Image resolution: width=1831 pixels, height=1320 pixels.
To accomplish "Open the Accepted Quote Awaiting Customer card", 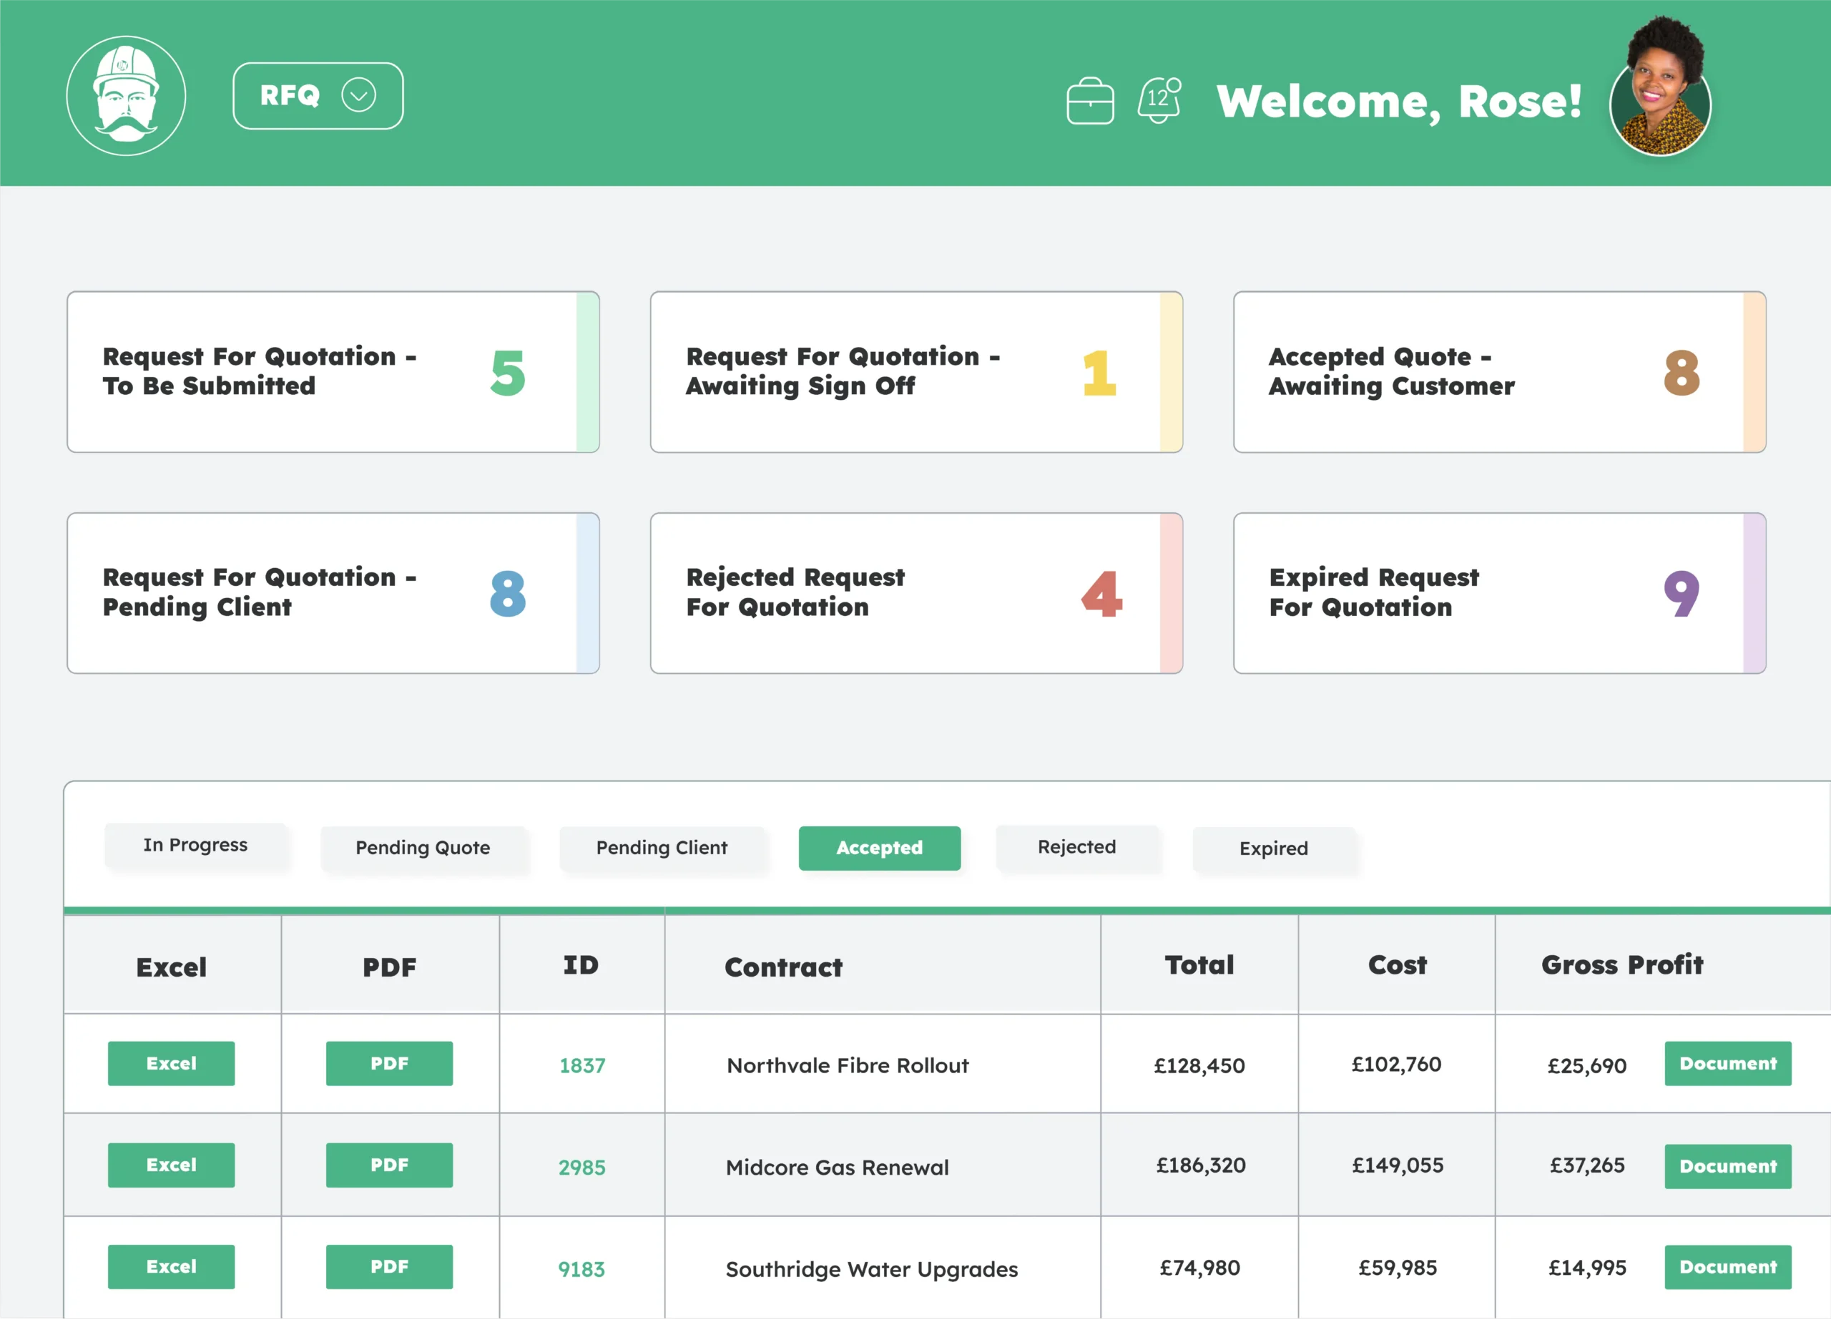I will tap(1499, 372).
